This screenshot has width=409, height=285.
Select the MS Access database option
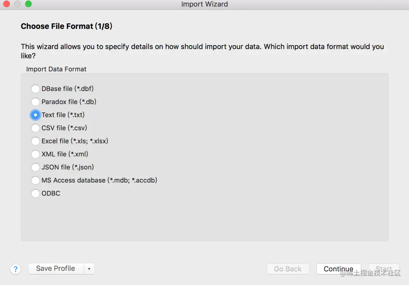pos(35,180)
